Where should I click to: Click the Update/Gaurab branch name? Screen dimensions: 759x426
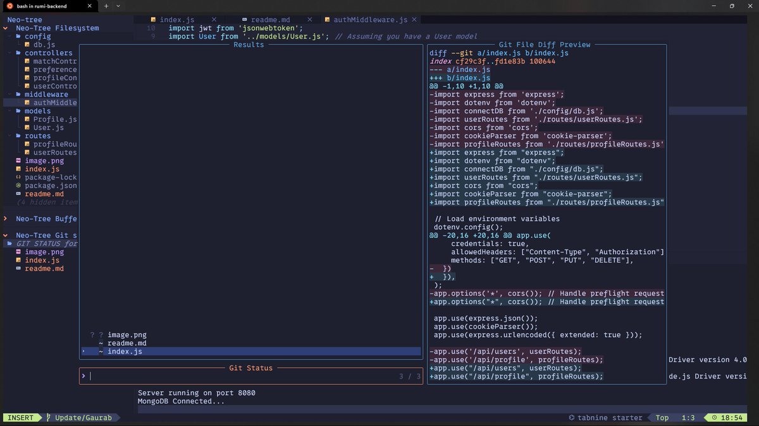tap(85, 418)
